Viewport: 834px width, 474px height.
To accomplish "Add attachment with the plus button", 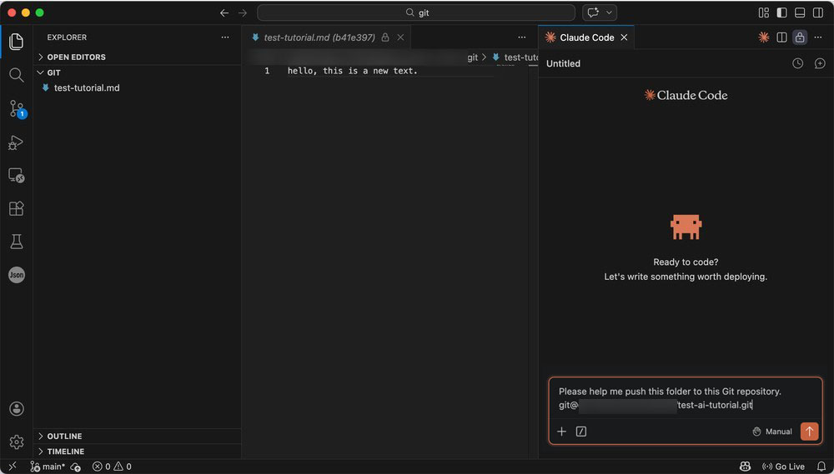I will pos(561,432).
